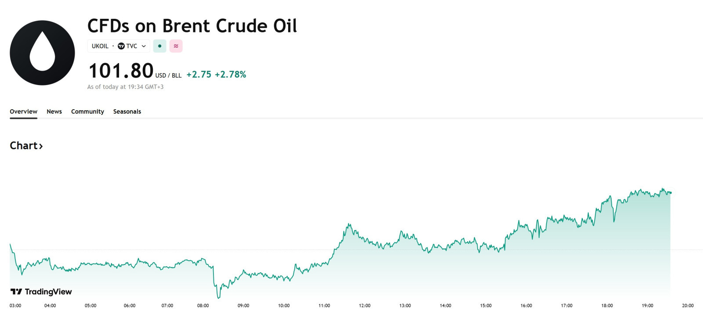The width and height of the screenshot is (703, 318).
Task: Click the latest-price dot ending the chart line
Action: (670, 193)
